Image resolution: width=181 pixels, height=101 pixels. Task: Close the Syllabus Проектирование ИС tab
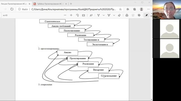(x=66, y=4)
